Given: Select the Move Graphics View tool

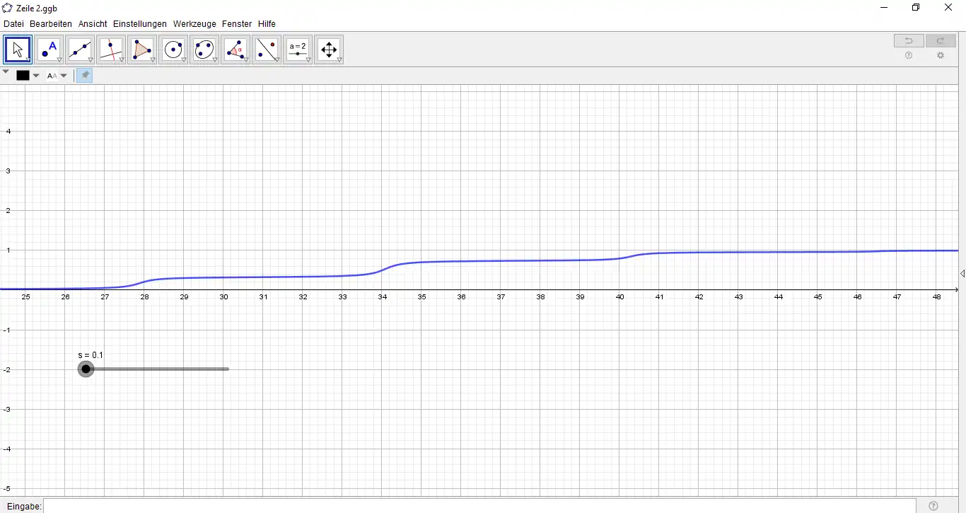Looking at the screenshot, I should pos(329,50).
